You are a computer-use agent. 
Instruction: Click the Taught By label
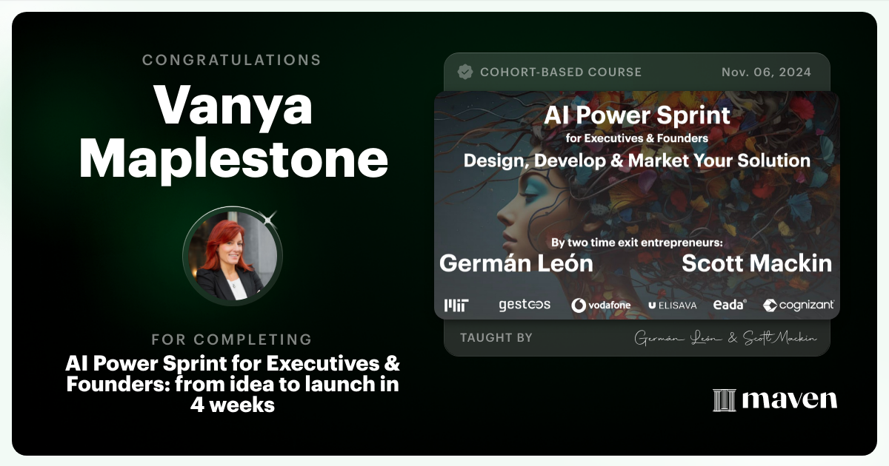pyautogui.click(x=496, y=338)
